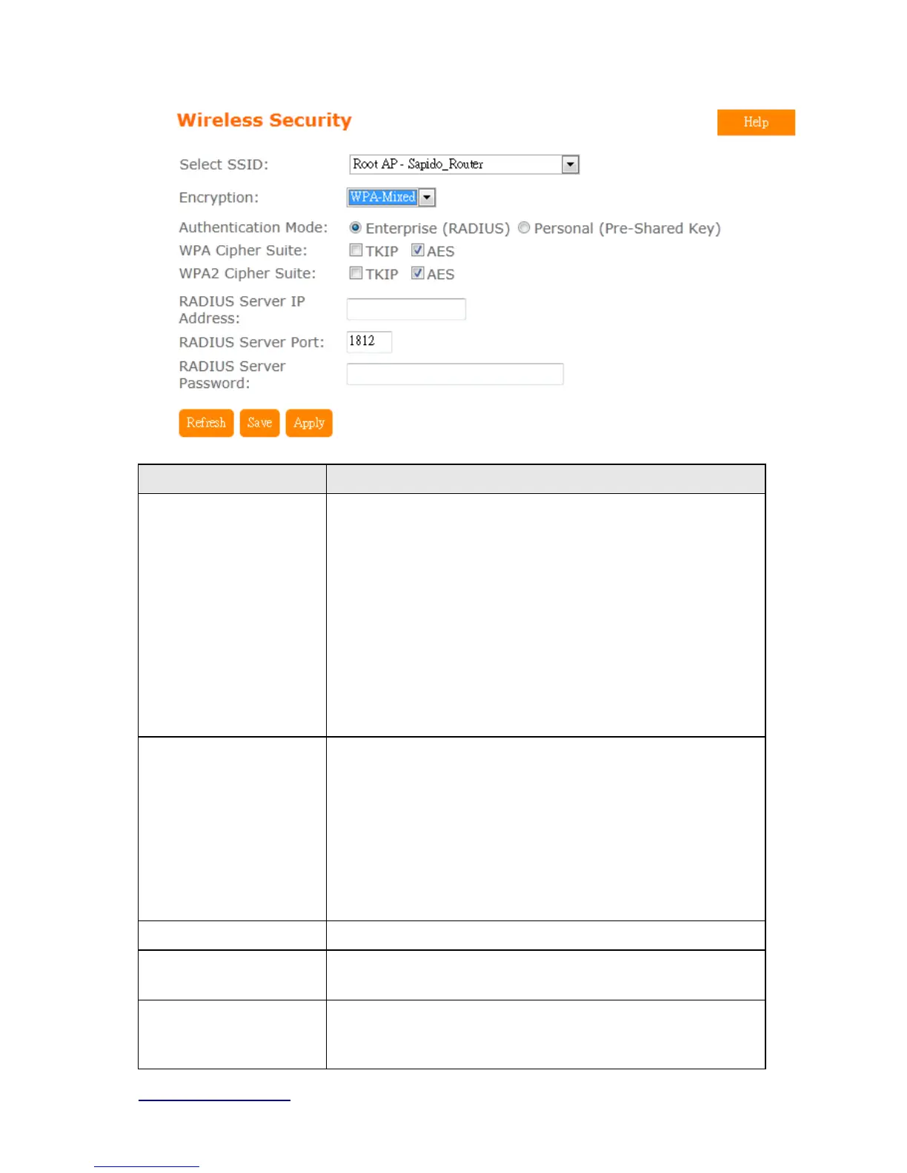This screenshot has height=1173, width=907.
Task: Uncheck AES for WPA Cipher Suite
Action: coord(417,250)
